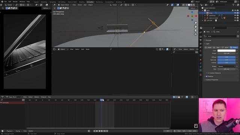Adjust the Diffuse slider
Screen dimensions: 240x135
point(226,57)
